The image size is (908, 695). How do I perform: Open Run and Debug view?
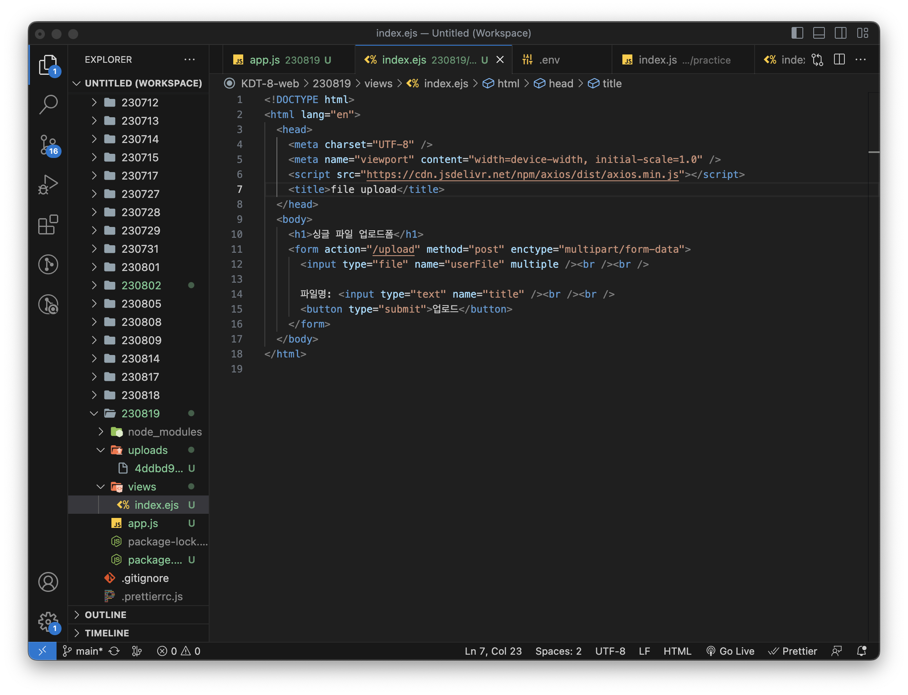[x=48, y=185]
